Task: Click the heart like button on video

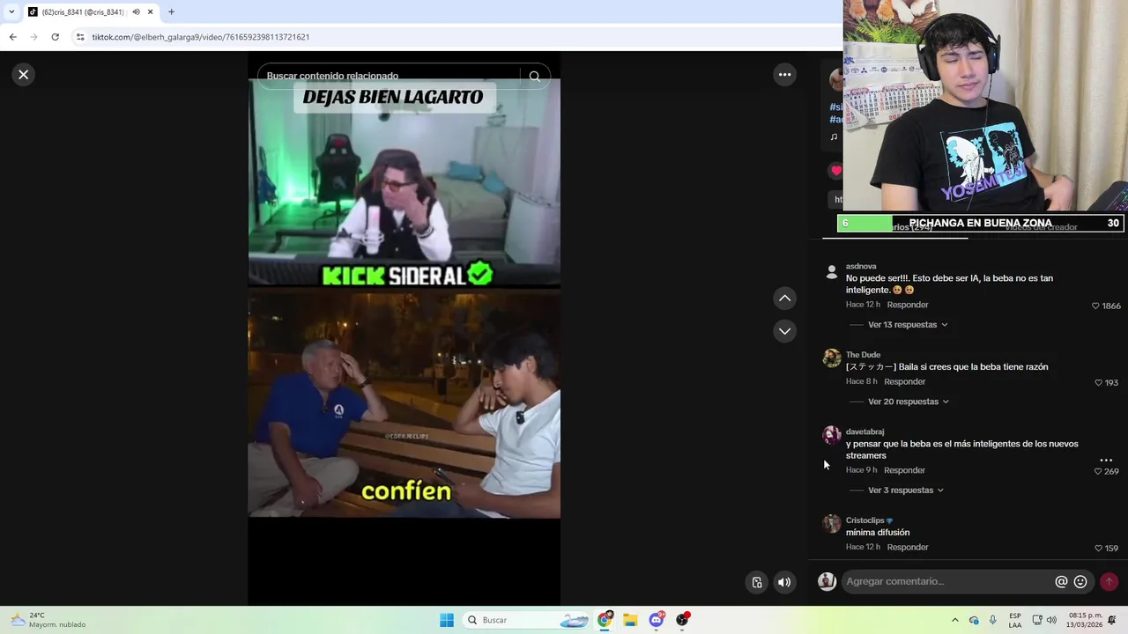Action: tap(835, 171)
